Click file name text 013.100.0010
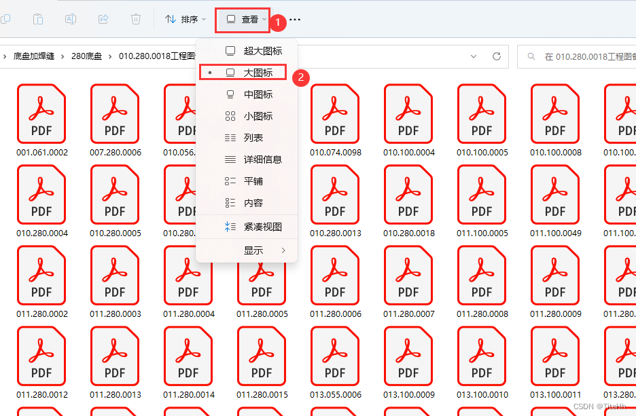Screen dimensions: 636x416 [482, 394]
